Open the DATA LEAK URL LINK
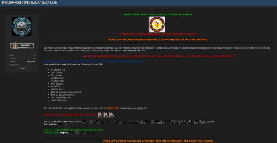This screenshot has height=143, width=277. coord(141,122)
